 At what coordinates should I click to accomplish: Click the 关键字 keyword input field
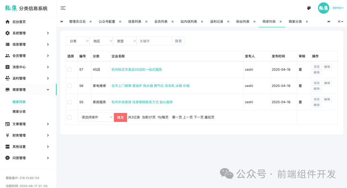[x=155, y=41]
